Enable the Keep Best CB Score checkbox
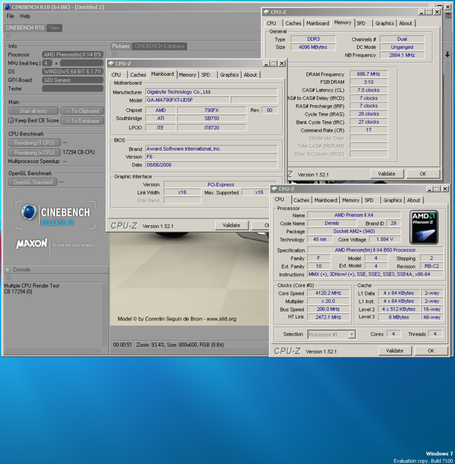455x464 pixels. pos(11,121)
